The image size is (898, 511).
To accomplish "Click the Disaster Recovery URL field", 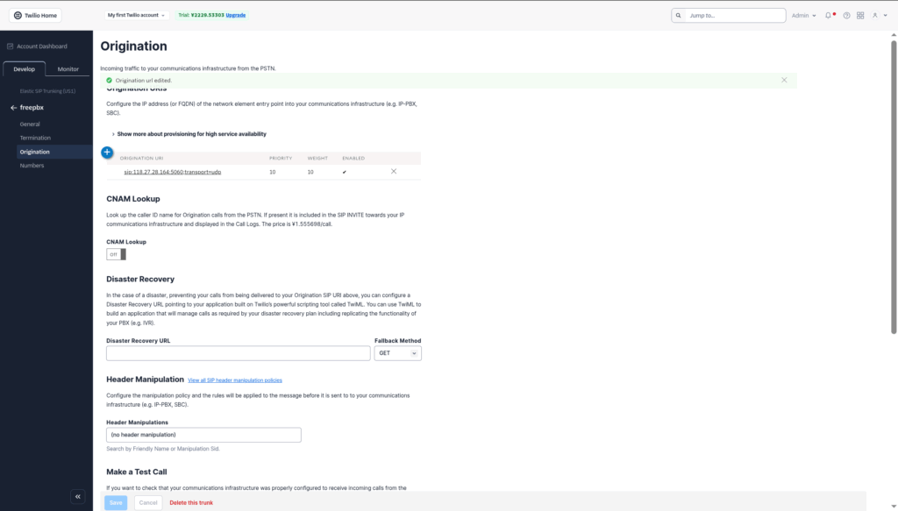I will click(238, 353).
